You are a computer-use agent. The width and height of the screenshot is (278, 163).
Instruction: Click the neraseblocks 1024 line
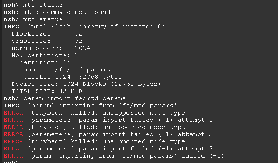pos(51,48)
